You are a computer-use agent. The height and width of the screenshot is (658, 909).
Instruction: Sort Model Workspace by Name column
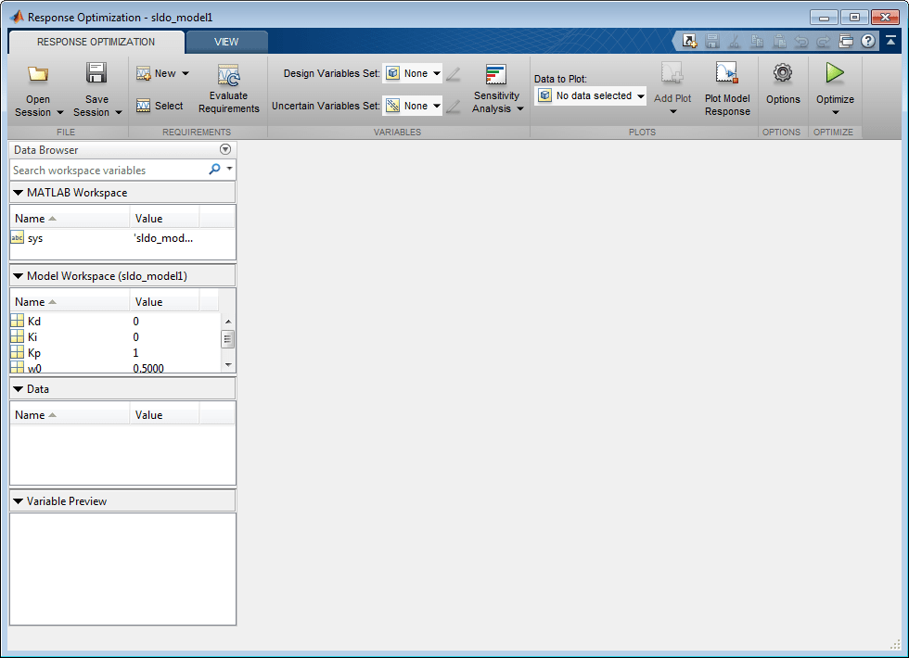[x=70, y=302]
